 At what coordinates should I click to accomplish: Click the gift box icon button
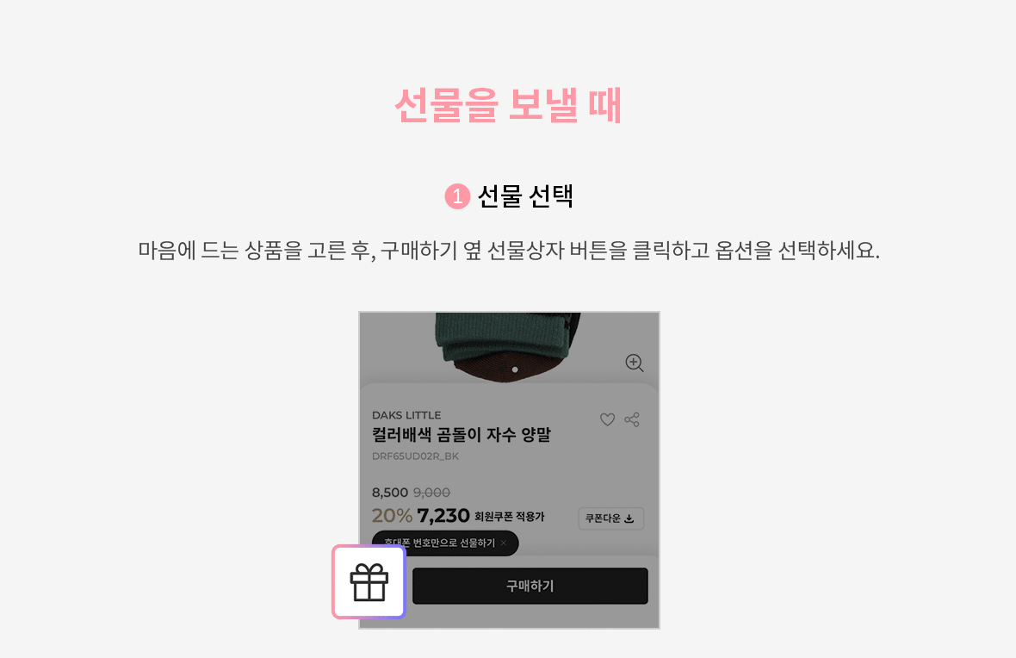coord(369,581)
